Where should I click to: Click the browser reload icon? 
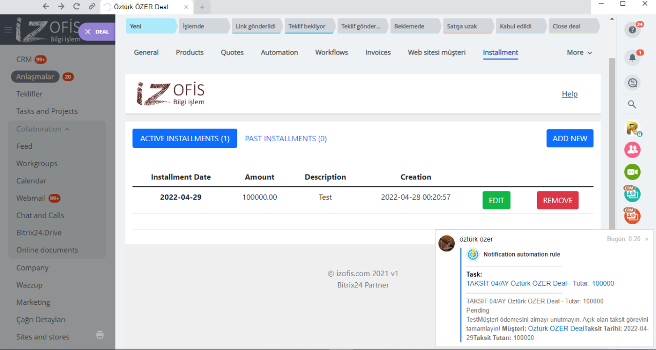coord(76,7)
